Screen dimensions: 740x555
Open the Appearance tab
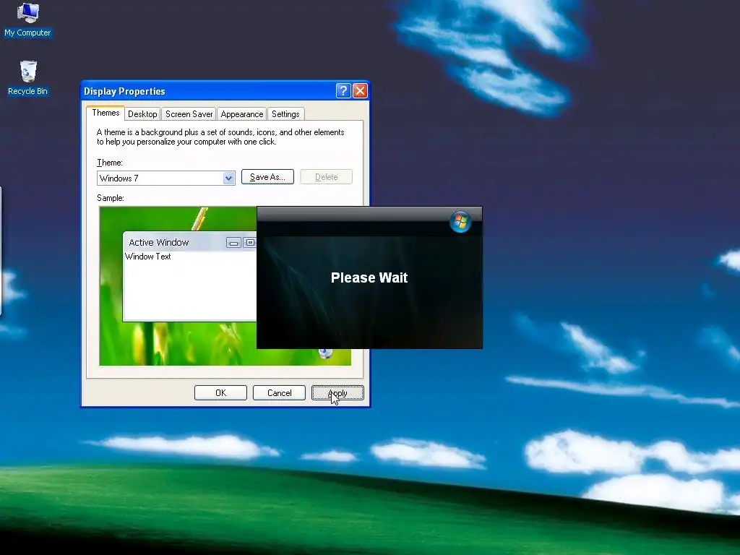241,114
